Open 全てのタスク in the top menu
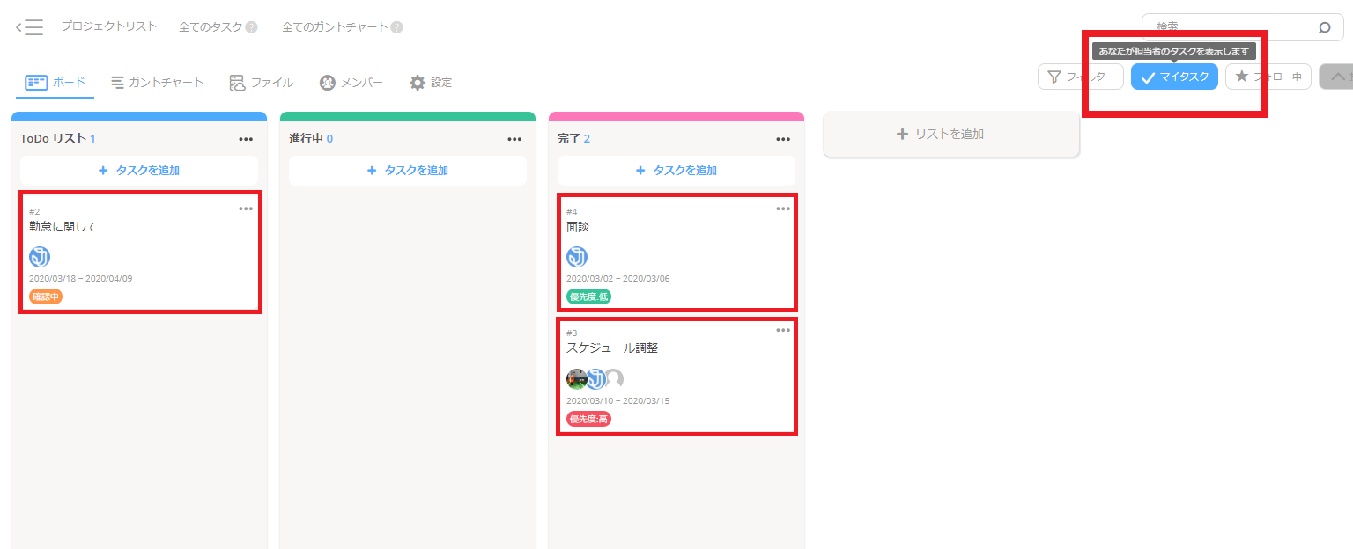This screenshot has height=549, width=1353. 211,26
